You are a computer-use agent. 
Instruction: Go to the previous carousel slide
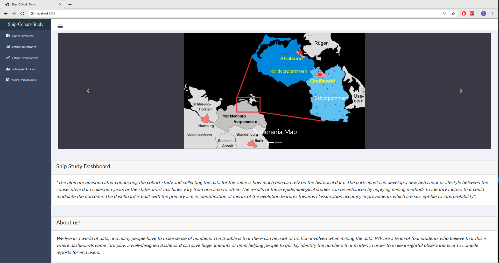tap(88, 91)
